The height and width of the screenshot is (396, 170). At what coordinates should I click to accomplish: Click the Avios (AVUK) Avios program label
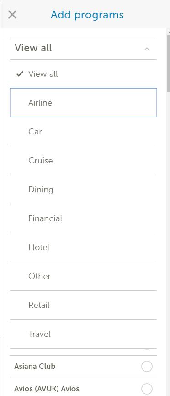pos(47,389)
